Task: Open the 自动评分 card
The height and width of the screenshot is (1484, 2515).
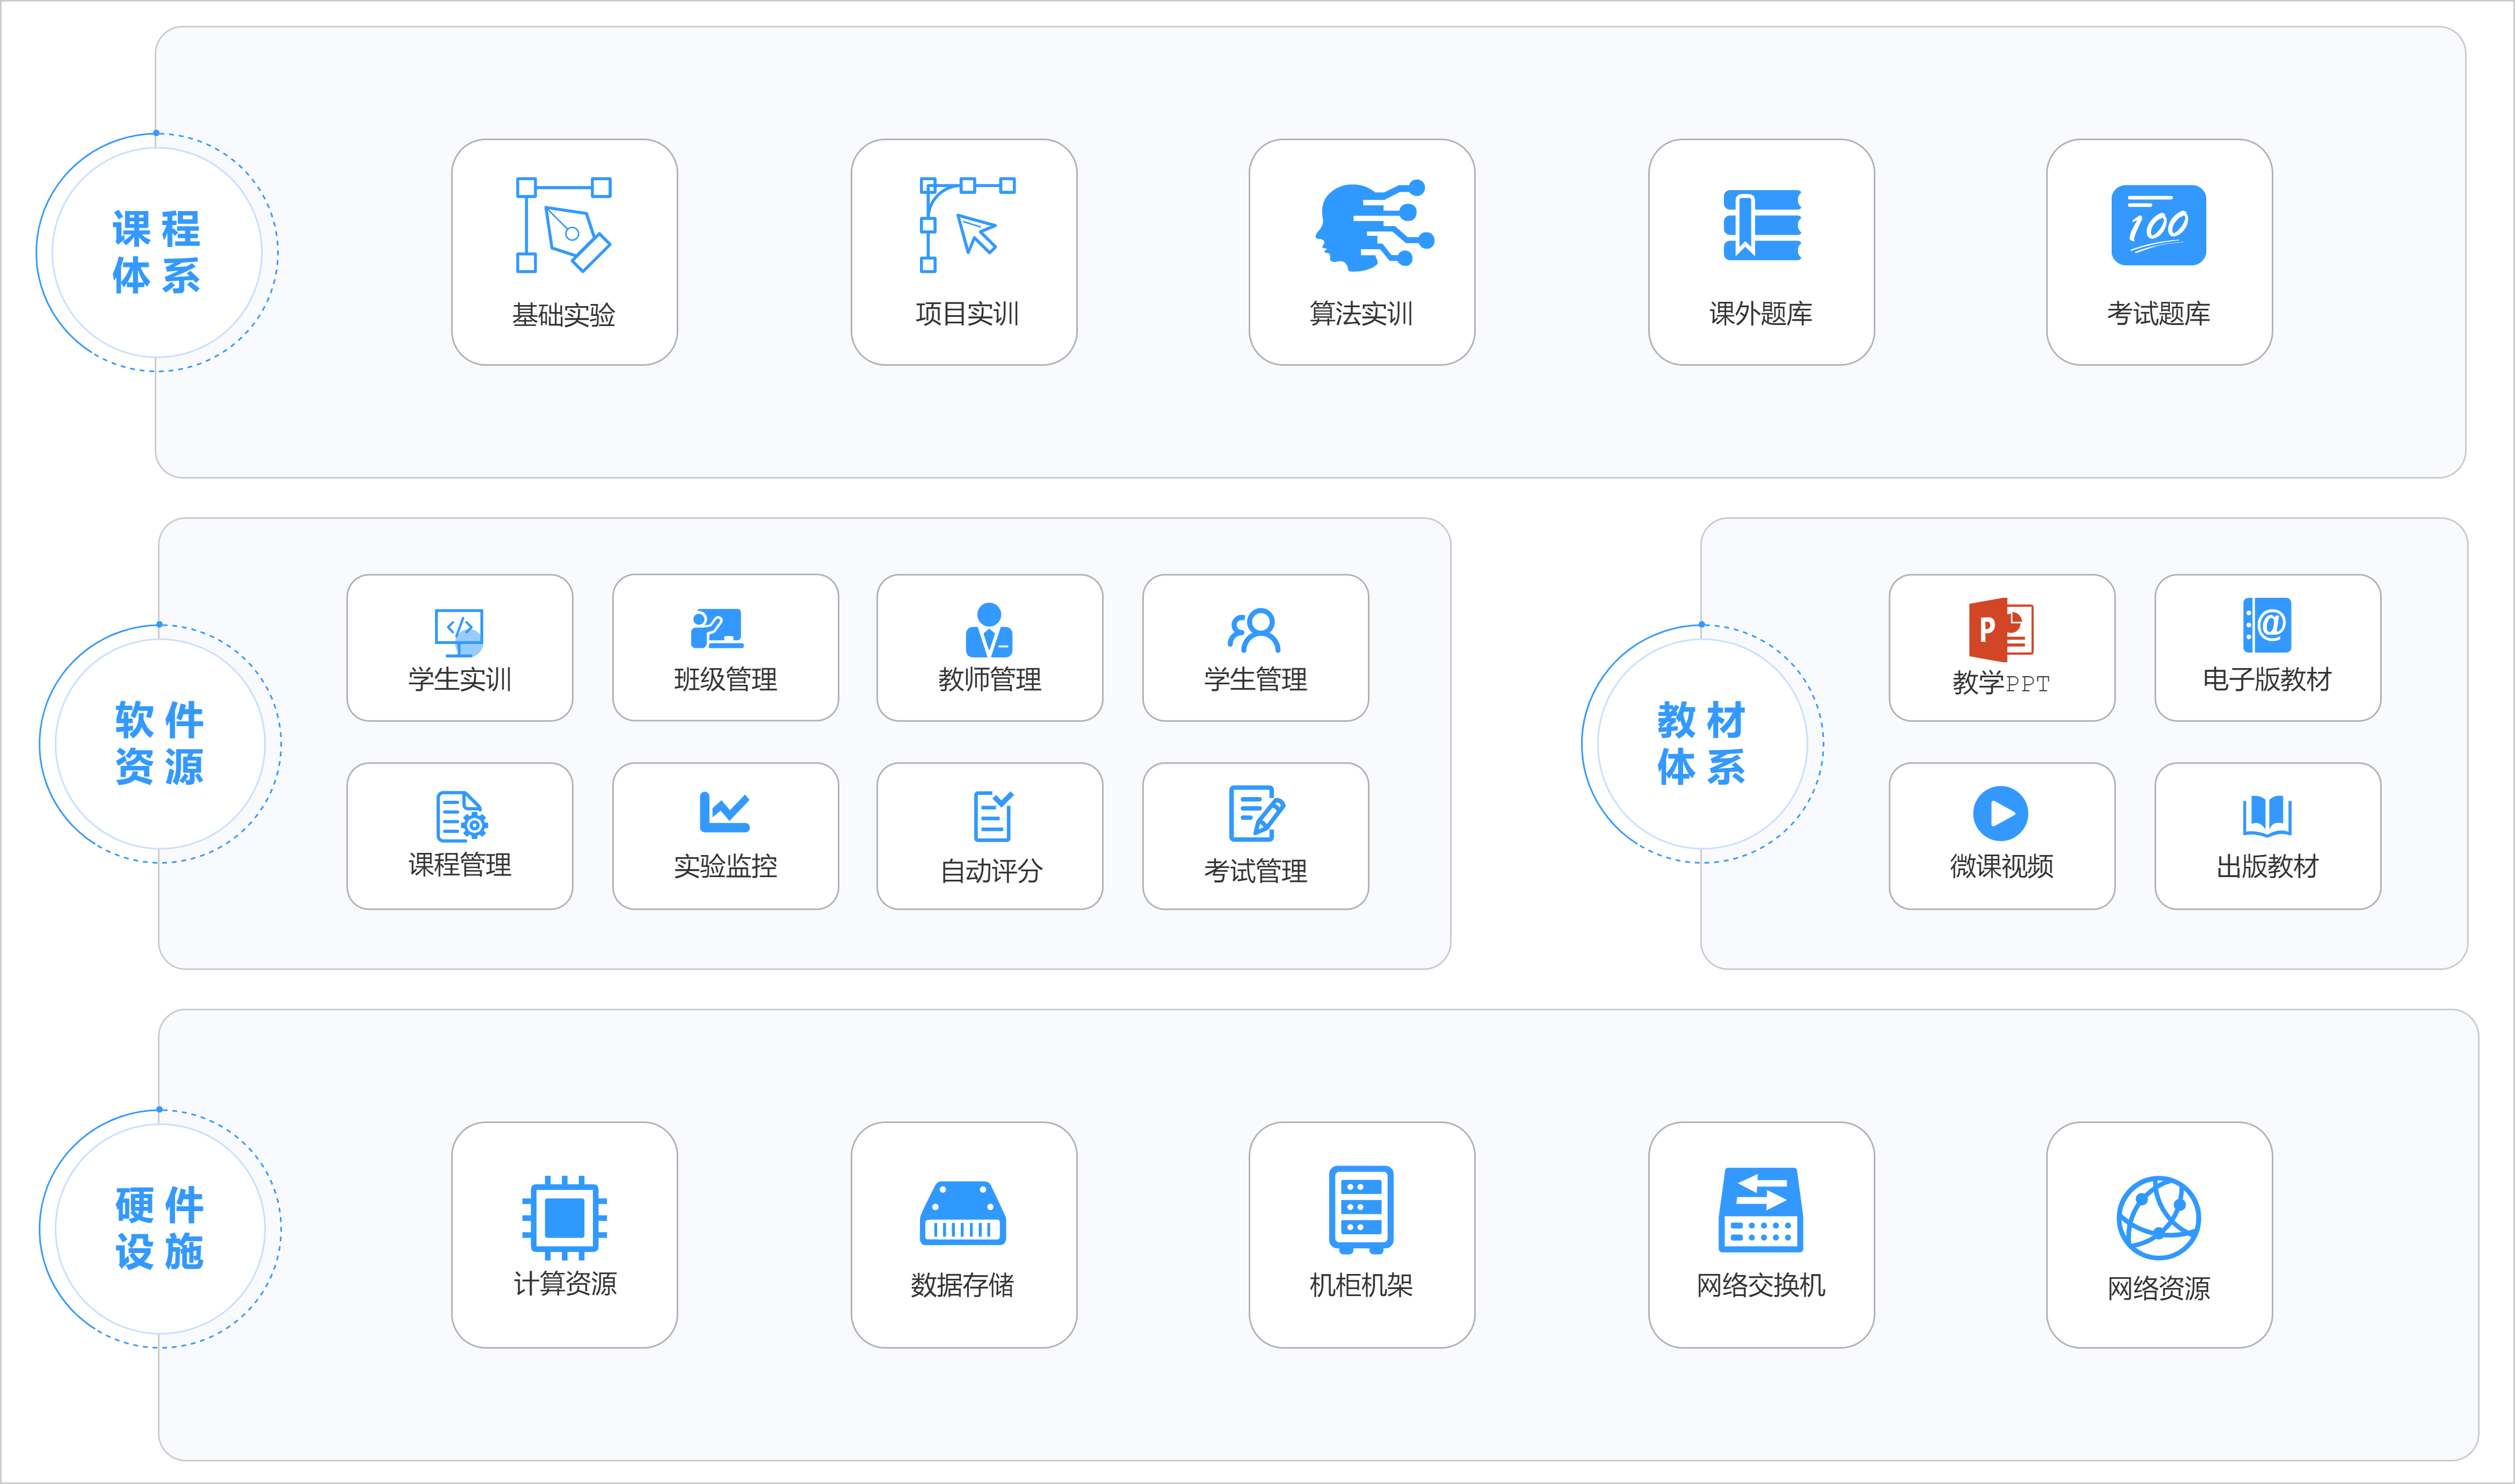Action: pos(990,836)
